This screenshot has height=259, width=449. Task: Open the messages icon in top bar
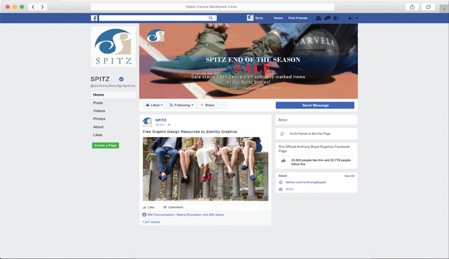327,18
